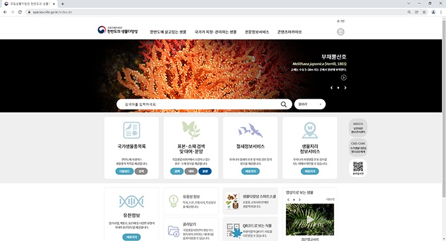Open the ABSCH side badge link
Image resolution: width=446 pixels, height=241 pixels.
pyautogui.click(x=358, y=128)
